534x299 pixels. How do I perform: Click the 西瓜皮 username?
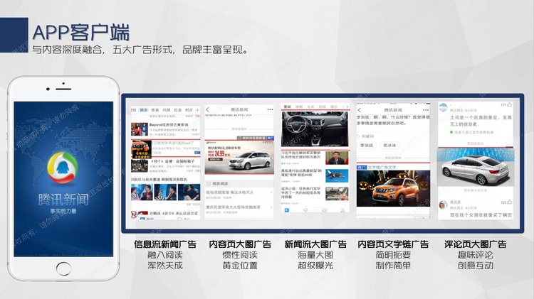pos(456,202)
